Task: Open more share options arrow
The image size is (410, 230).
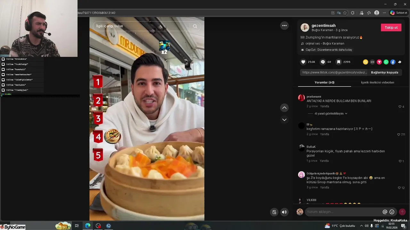Action: (x=400, y=62)
